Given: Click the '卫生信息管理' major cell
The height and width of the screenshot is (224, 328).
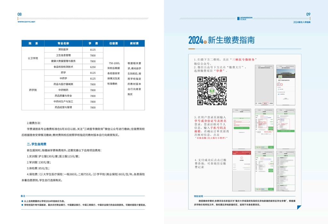Looking at the screenshot, I should (63, 55).
